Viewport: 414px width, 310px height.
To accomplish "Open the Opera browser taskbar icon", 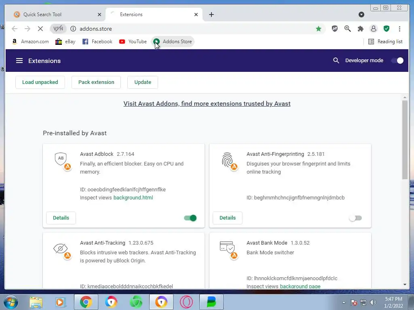I will [x=186, y=302].
